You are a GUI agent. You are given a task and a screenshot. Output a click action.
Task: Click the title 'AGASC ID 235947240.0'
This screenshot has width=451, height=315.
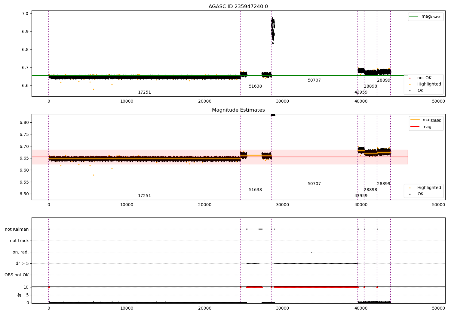[238, 7]
